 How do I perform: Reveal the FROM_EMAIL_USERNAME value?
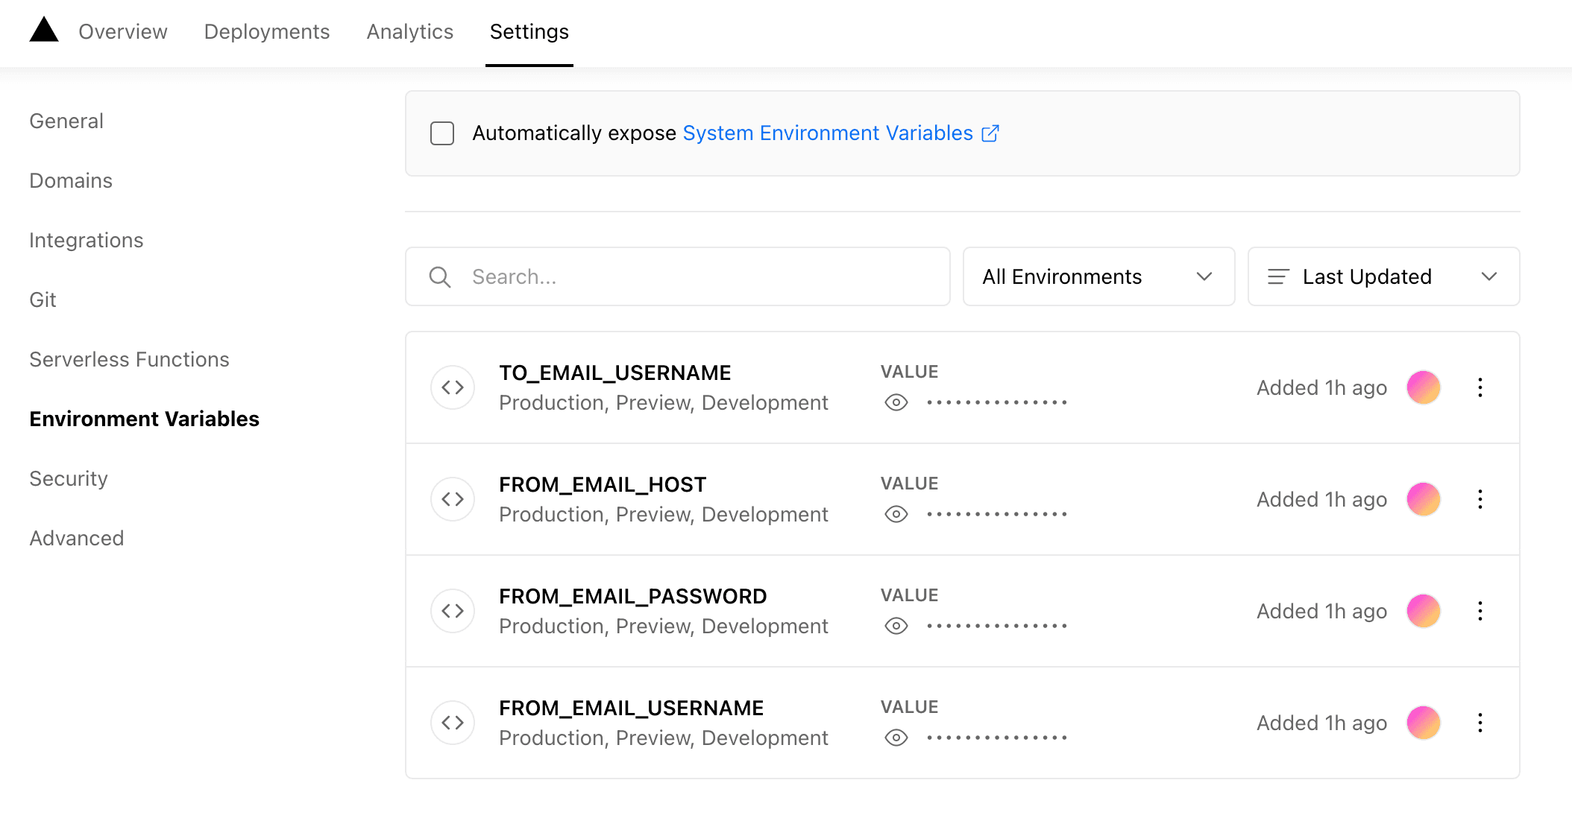coord(896,738)
